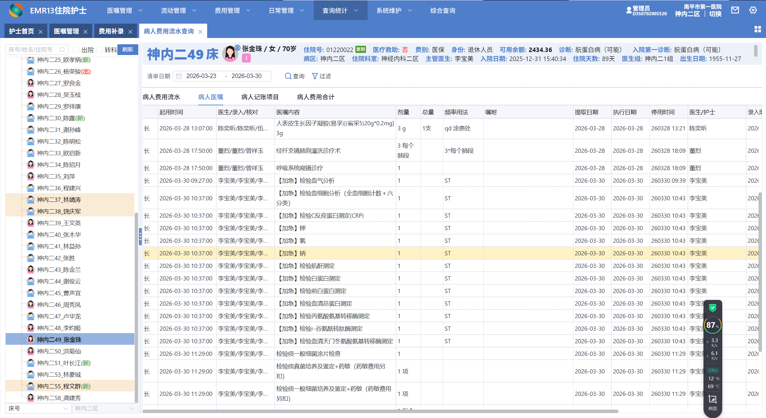Switch to 病人费用合计 tab

315,97
